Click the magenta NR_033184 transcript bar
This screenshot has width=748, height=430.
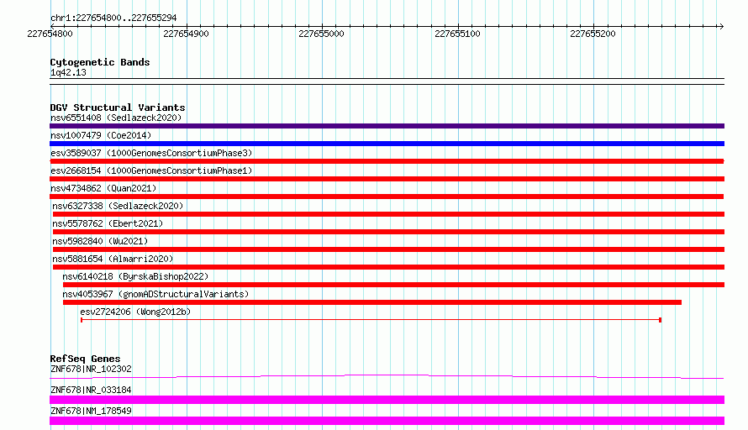387,400
